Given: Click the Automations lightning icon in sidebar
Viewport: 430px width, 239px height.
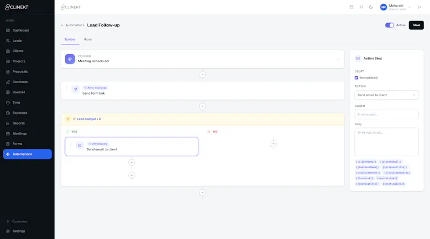Looking at the screenshot, I should pos(8,154).
